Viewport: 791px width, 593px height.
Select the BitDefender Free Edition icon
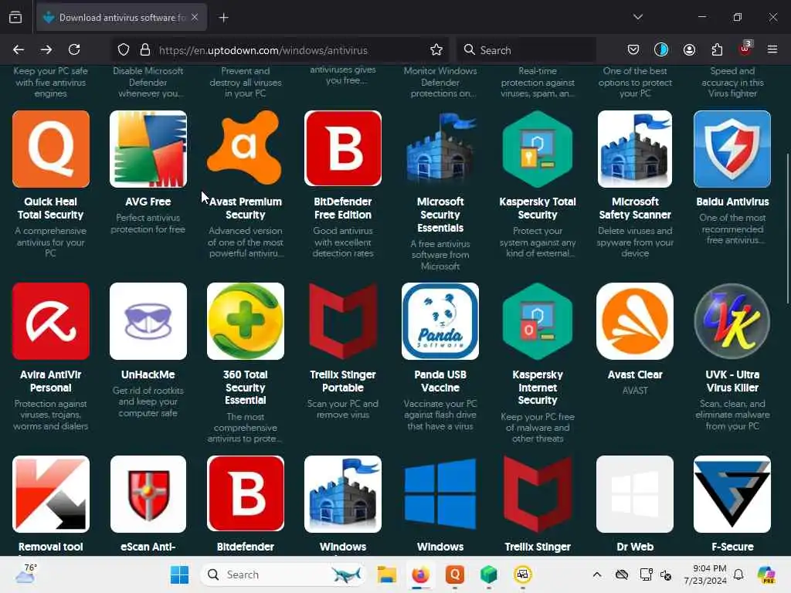[x=343, y=149]
